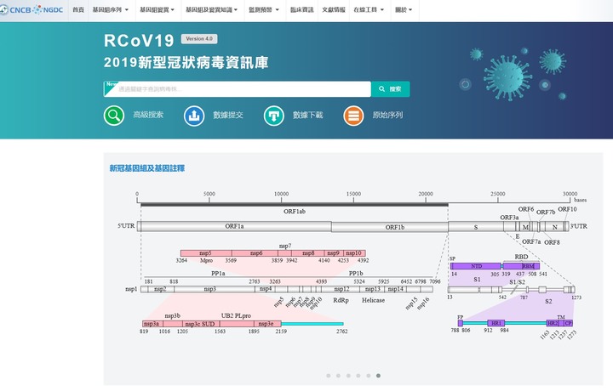Click the purple HR1 block
The height and width of the screenshot is (391, 613).
point(496,323)
